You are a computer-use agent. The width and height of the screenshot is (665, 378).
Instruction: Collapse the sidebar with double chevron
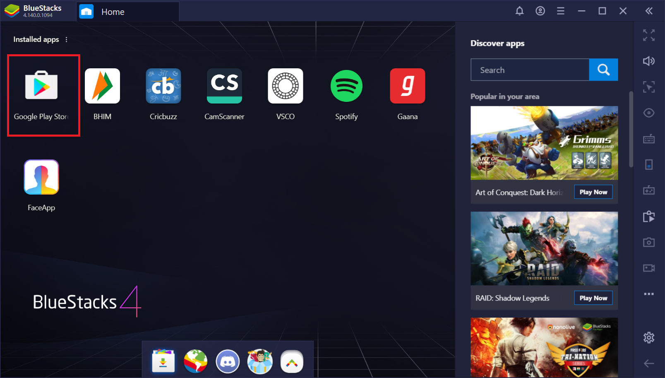649,11
